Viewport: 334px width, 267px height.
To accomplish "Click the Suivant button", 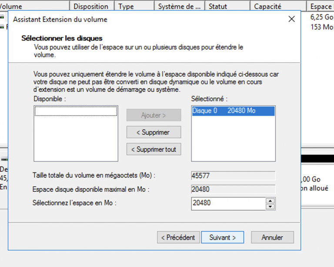I will click(222, 237).
